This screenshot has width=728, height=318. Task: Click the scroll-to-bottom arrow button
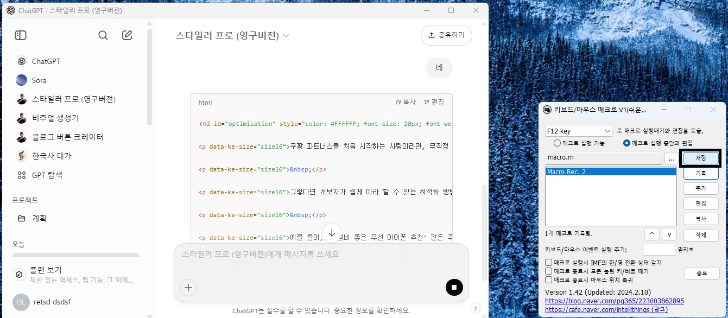[332, 232]
